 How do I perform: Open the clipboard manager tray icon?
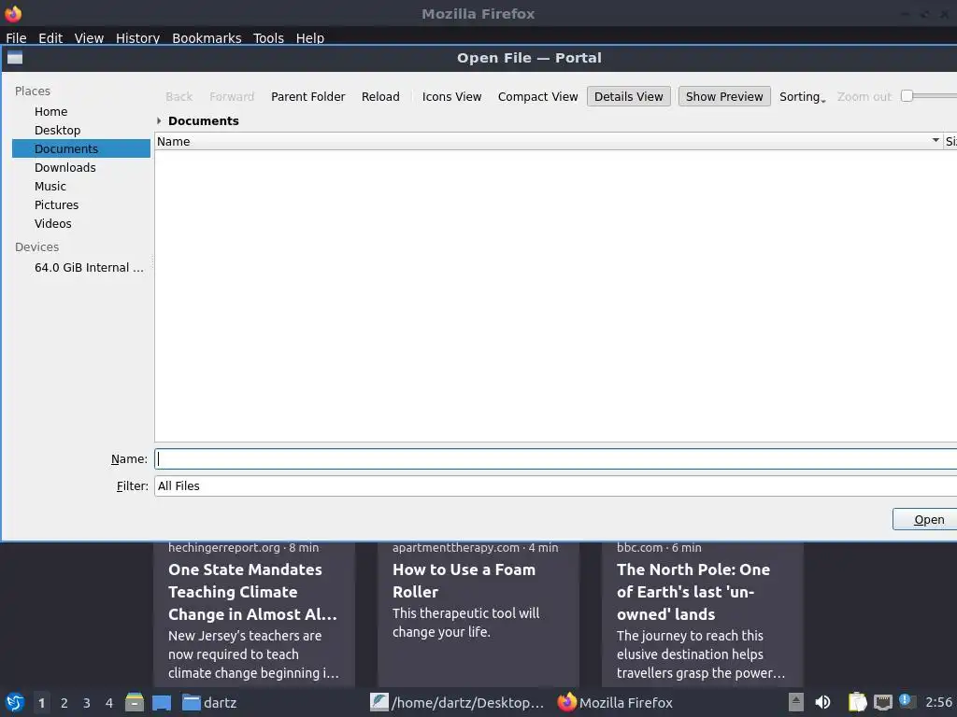point(857,702)
